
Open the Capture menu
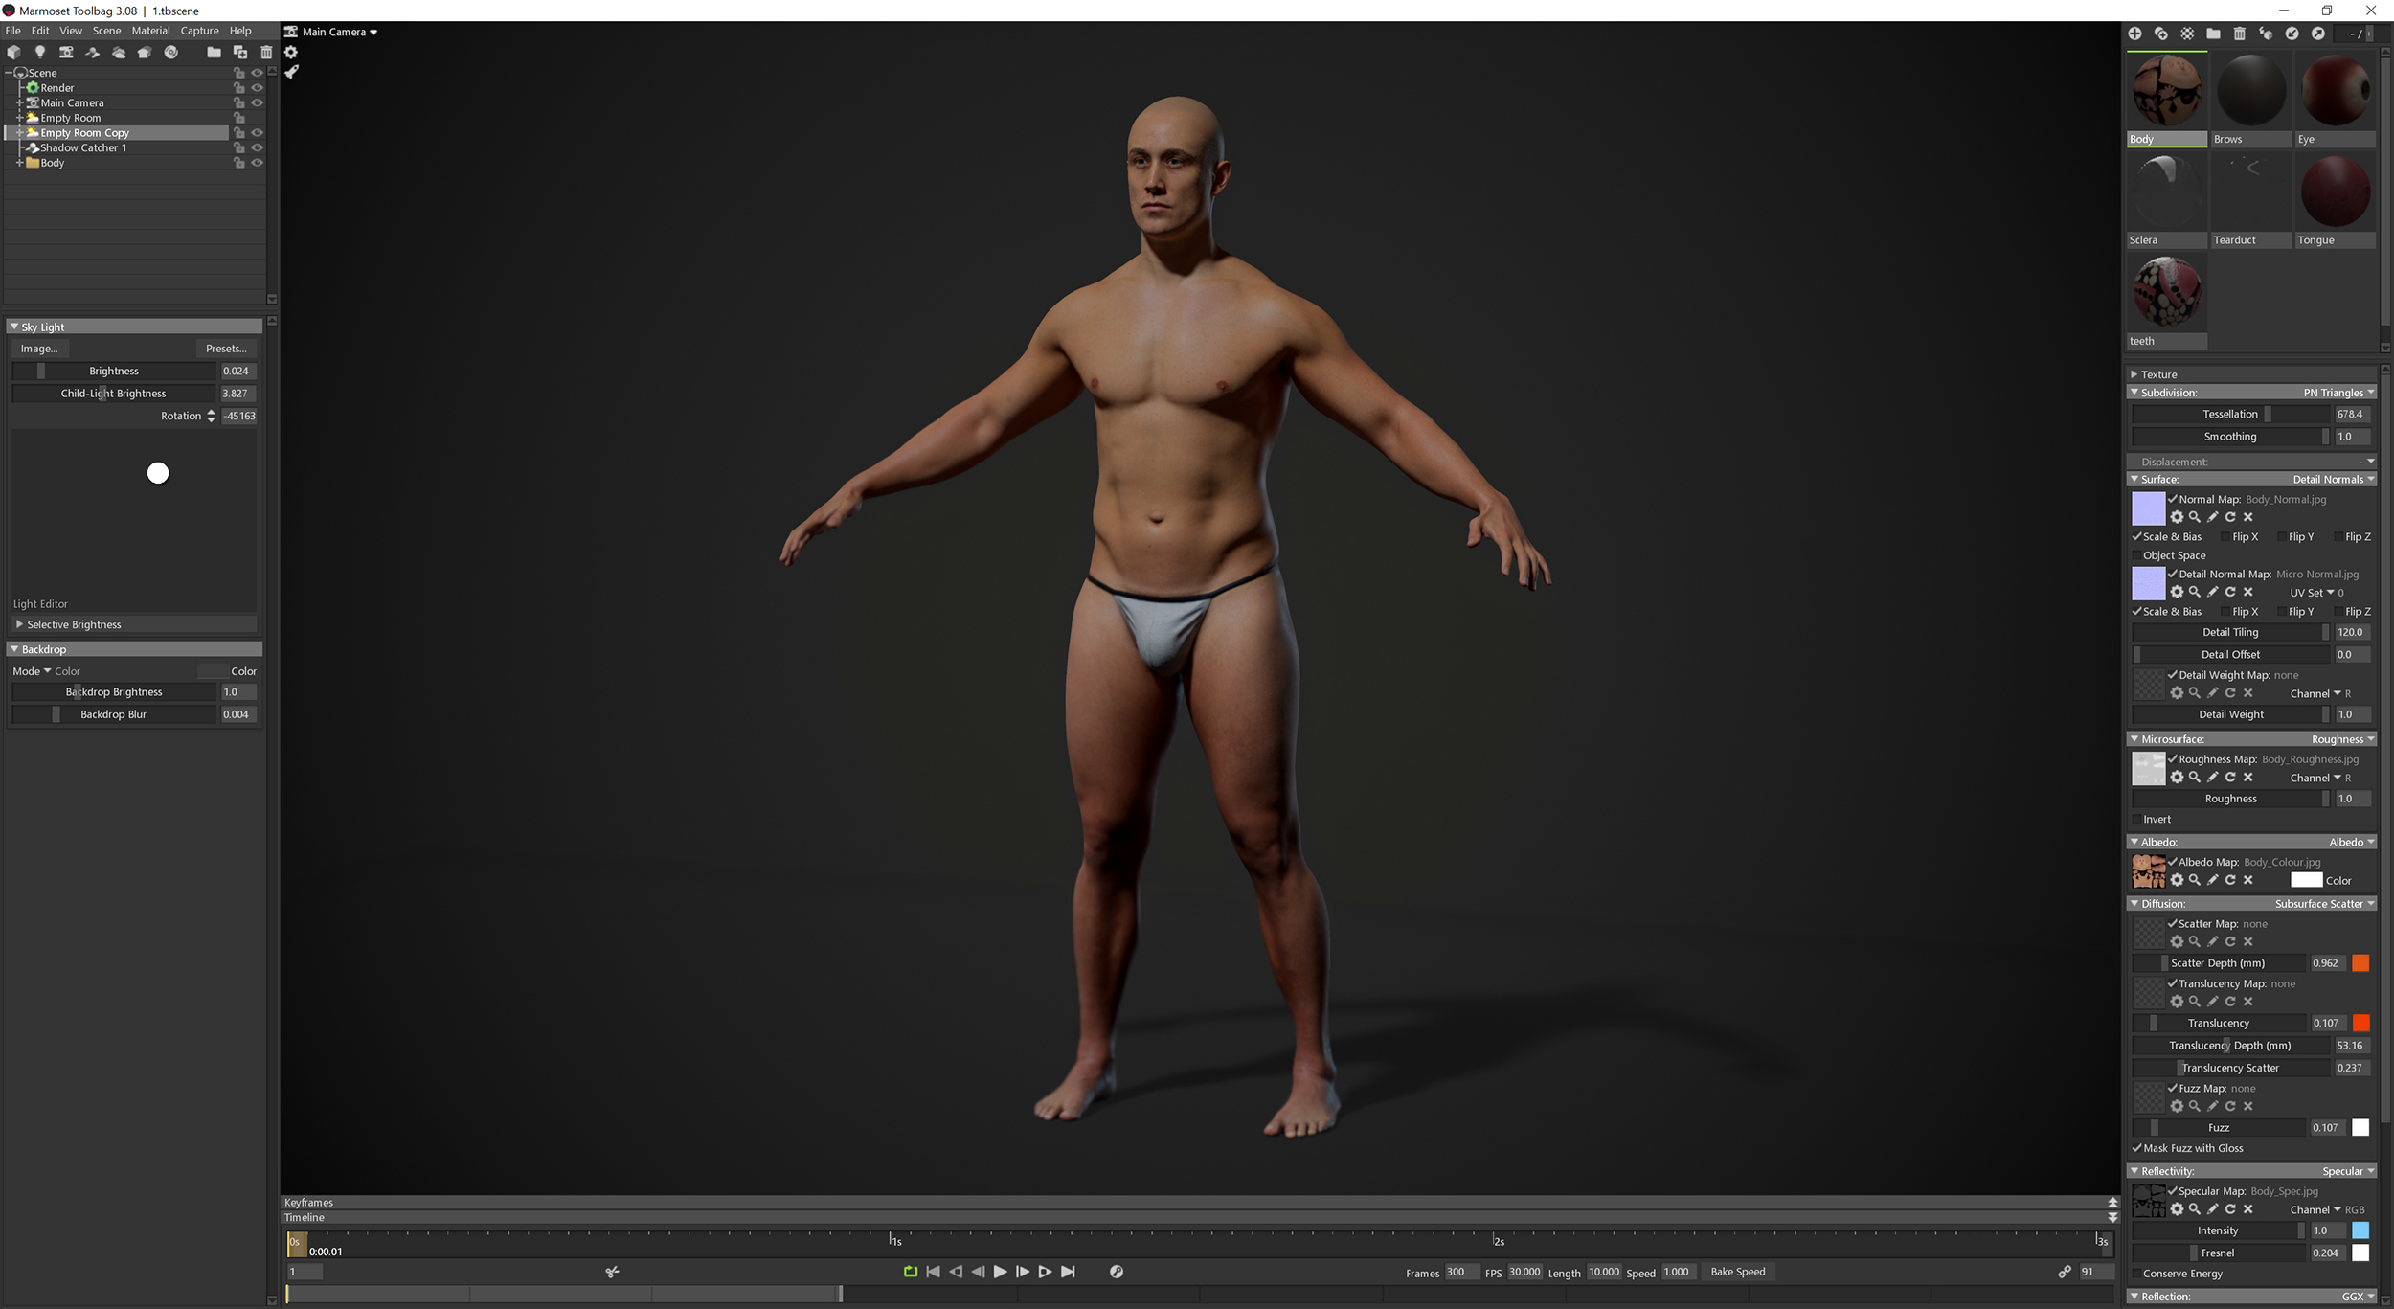point(199,31)
